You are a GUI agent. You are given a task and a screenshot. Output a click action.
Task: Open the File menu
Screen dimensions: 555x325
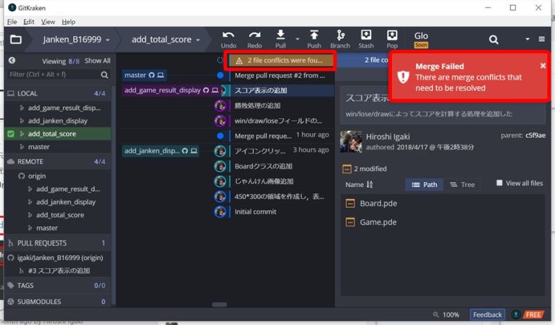pyautogui.click(x=12, y=22)
